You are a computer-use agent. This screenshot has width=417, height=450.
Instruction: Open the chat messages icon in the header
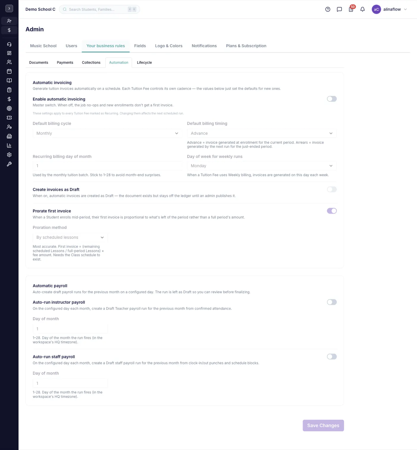339,9
